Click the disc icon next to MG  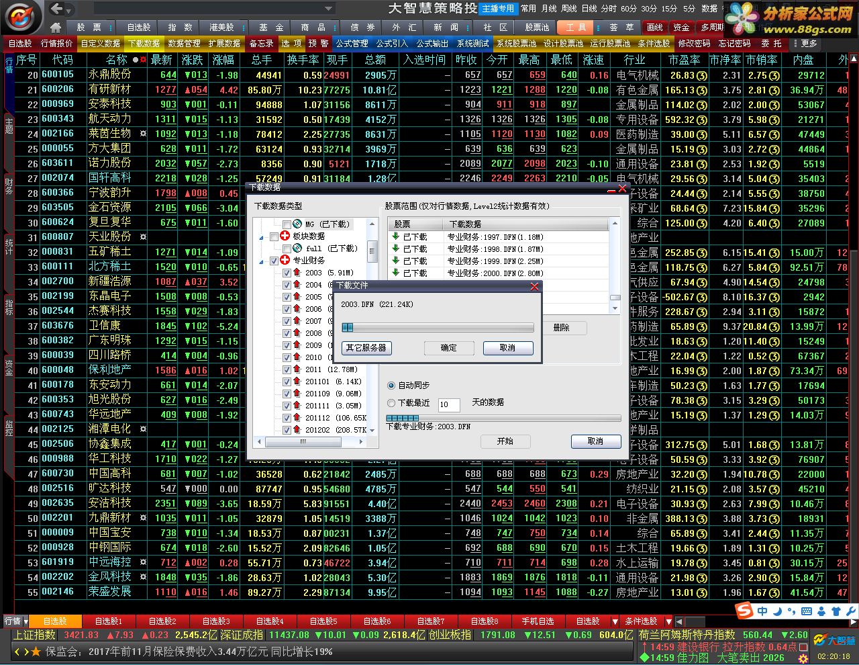pyautogui.click(x=297, y=224)
